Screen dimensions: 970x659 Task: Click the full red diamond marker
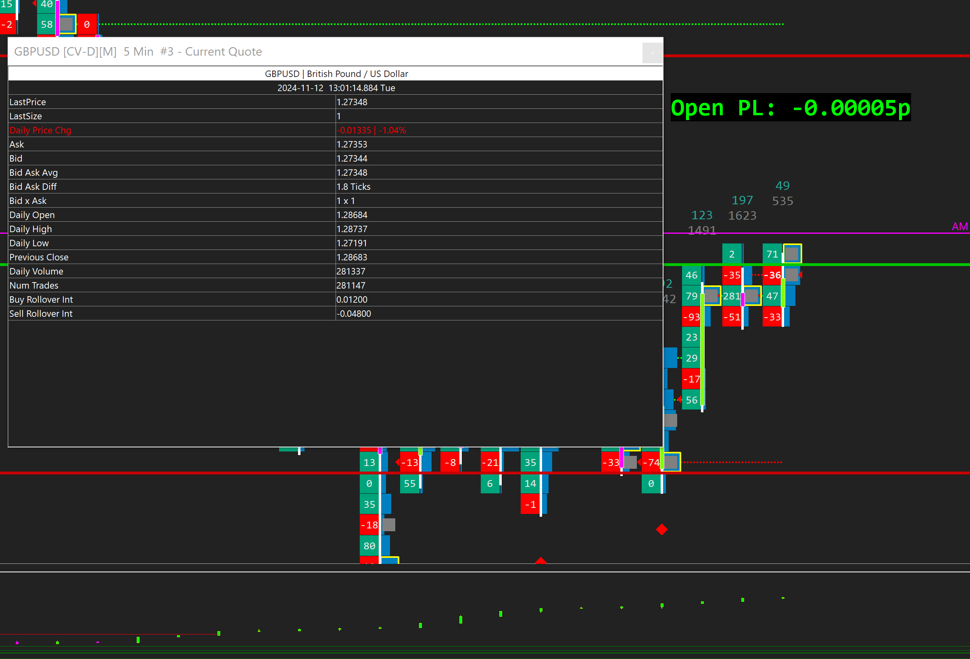pyautogui.click(x=661, y=529)
